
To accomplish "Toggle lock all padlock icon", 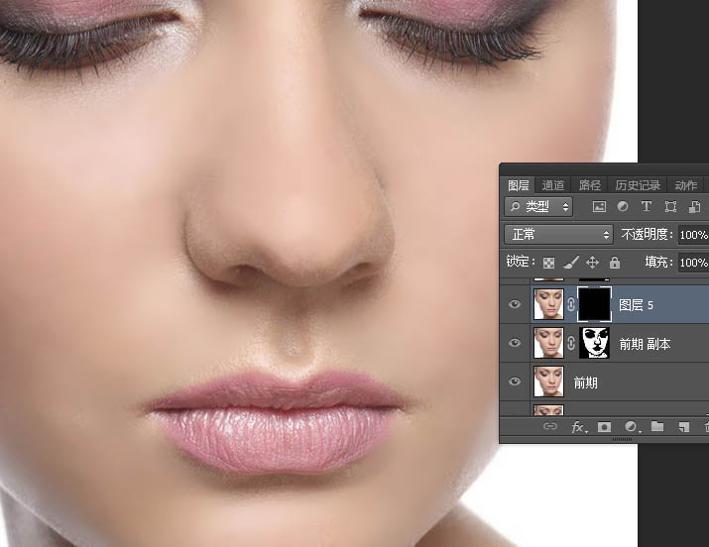I will (614, 262).
